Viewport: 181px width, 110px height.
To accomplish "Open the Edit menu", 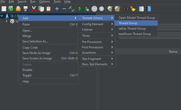I will (x=11, y=2).
